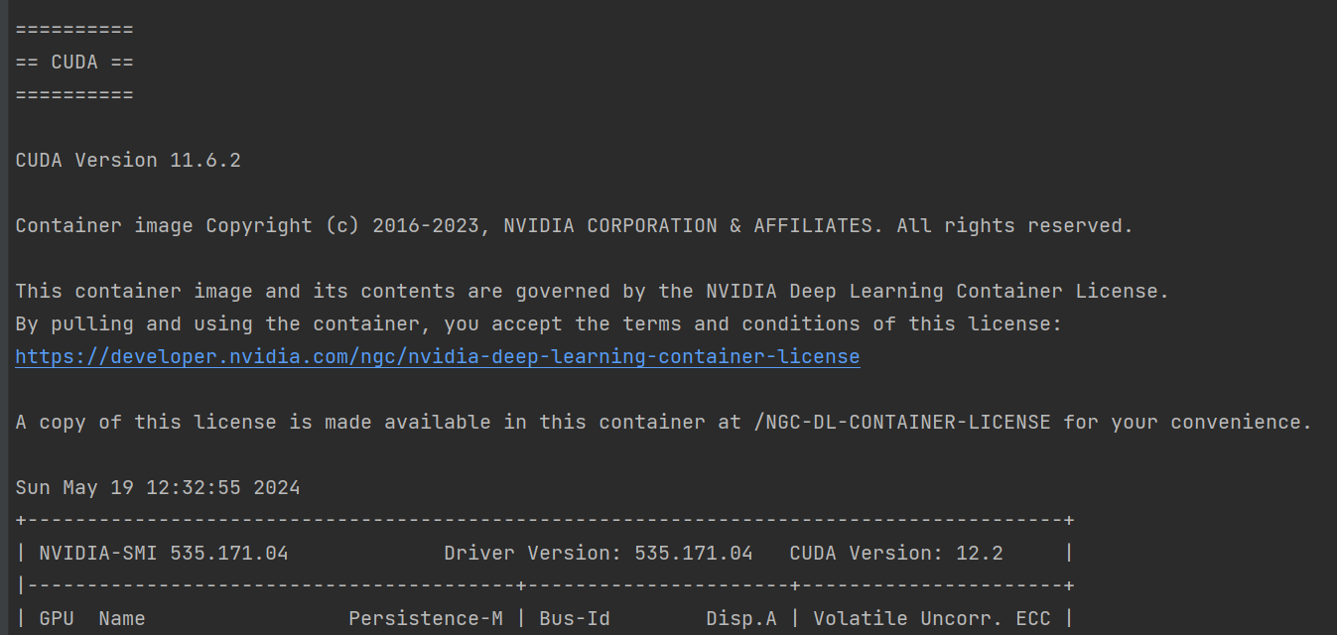Click the 'GPU Name' column header
The image size is (1337, 635).
(x=92, y=618)
